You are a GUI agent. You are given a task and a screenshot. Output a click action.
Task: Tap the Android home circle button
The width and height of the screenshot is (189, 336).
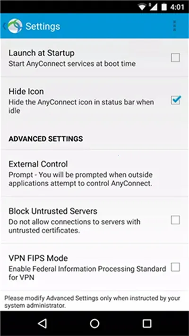click(94, 323)
